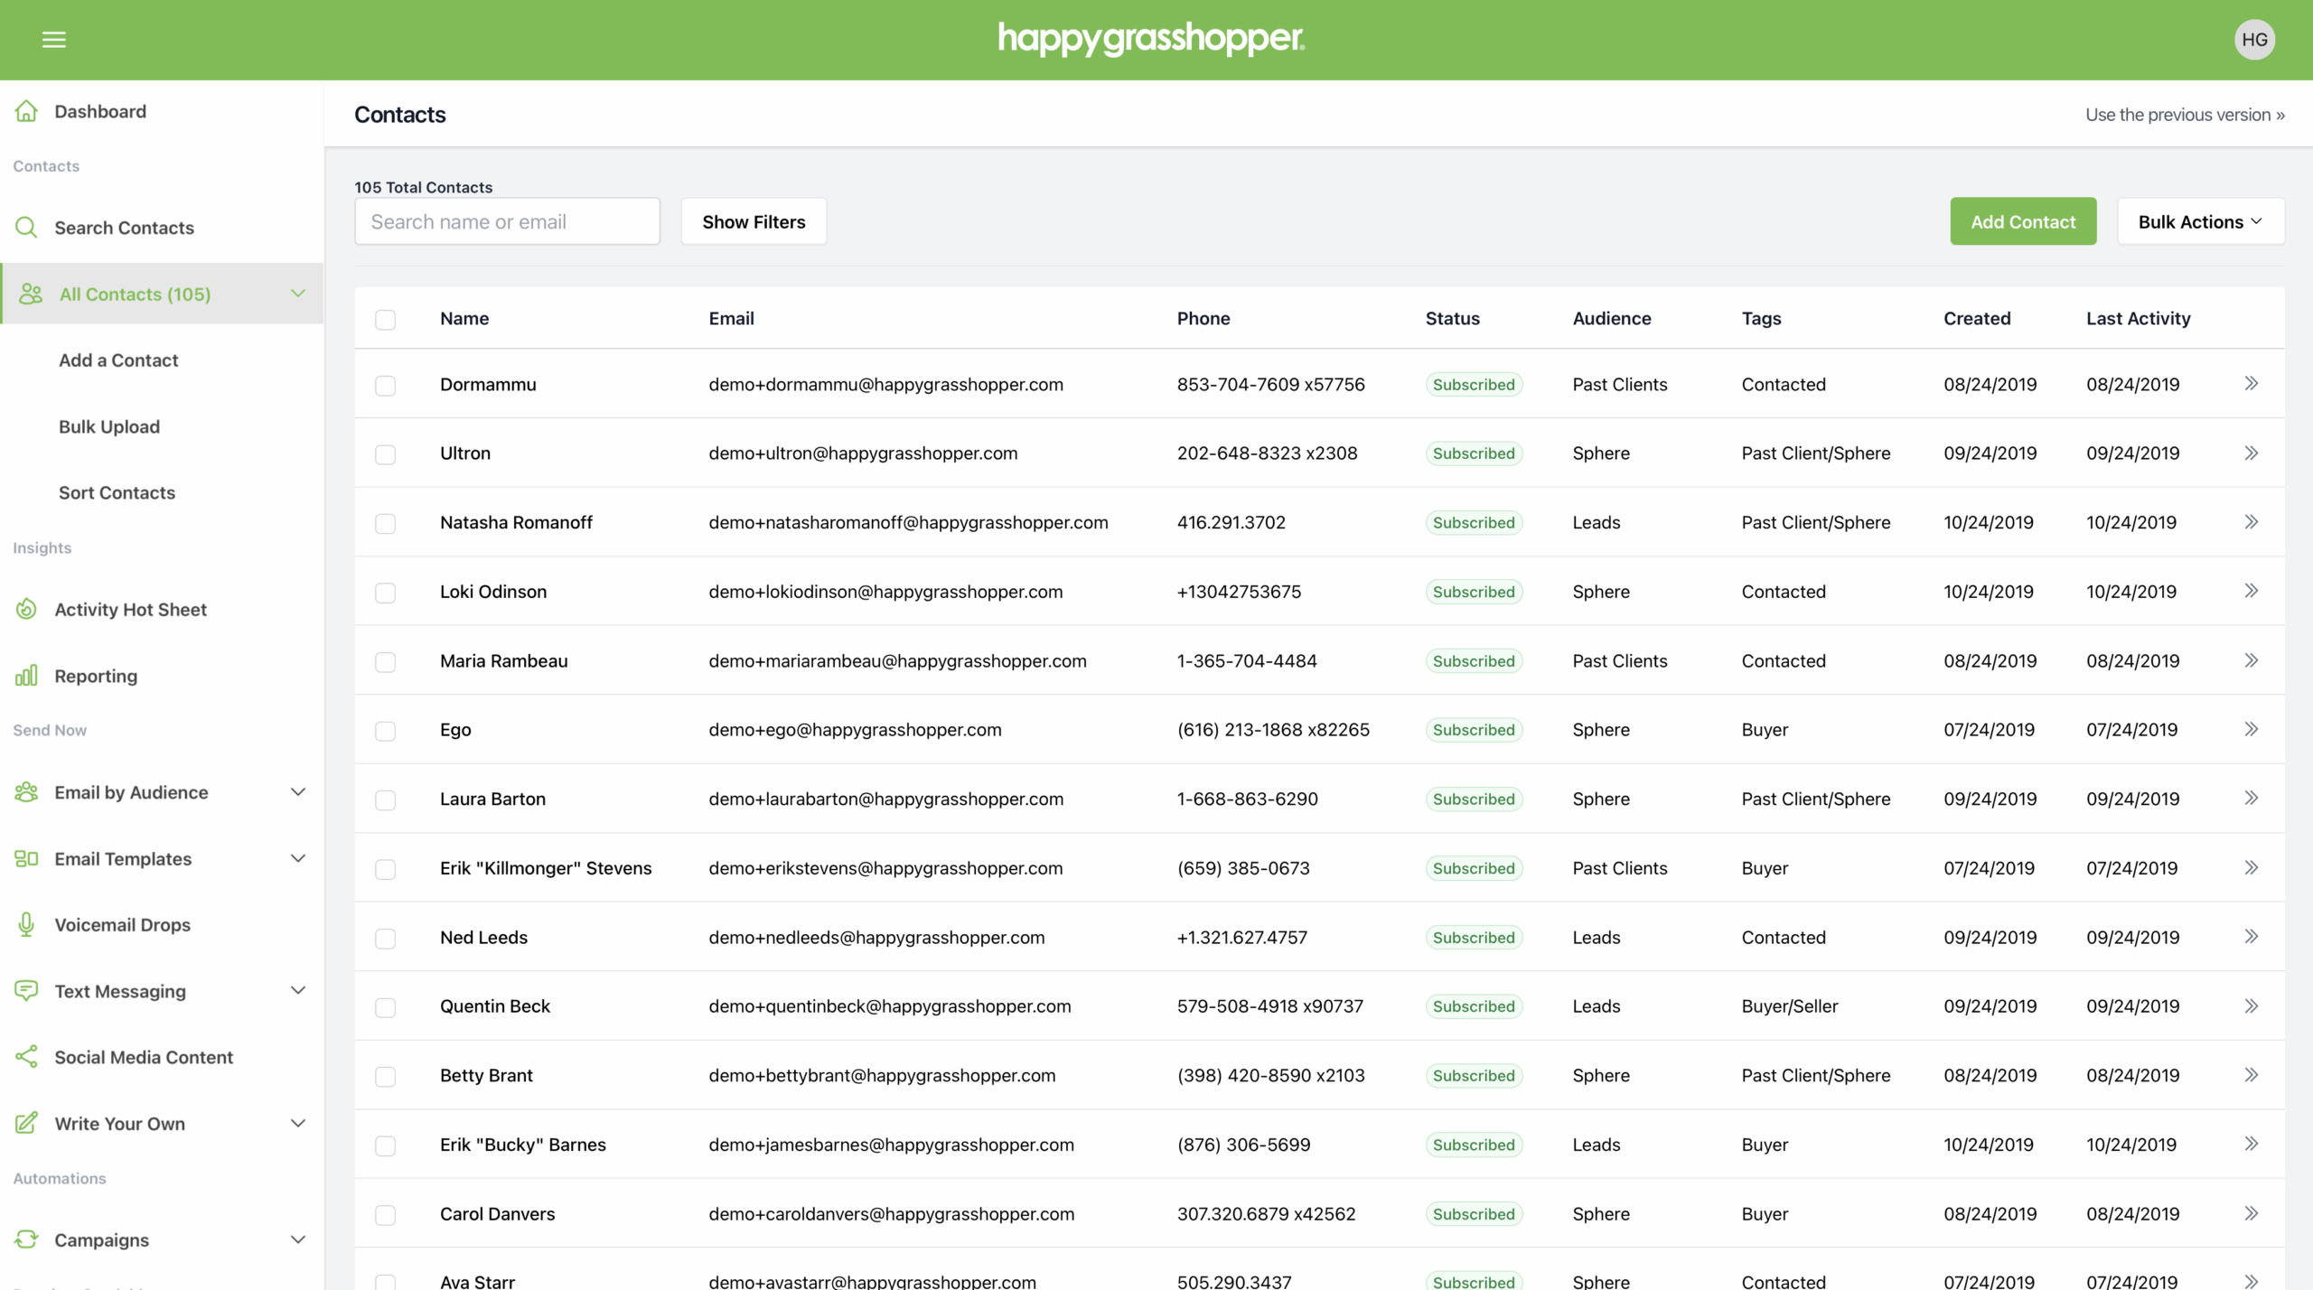Open Ultron details via double-chevron icon
This screenshot has height=1290, width=2313.
click(x=2252, y=453)
